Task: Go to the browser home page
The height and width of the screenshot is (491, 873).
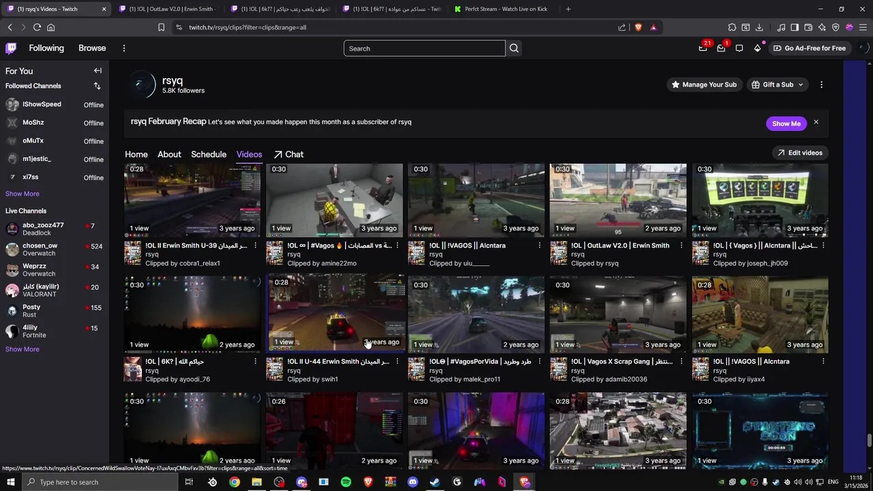Action: [50, 27]
